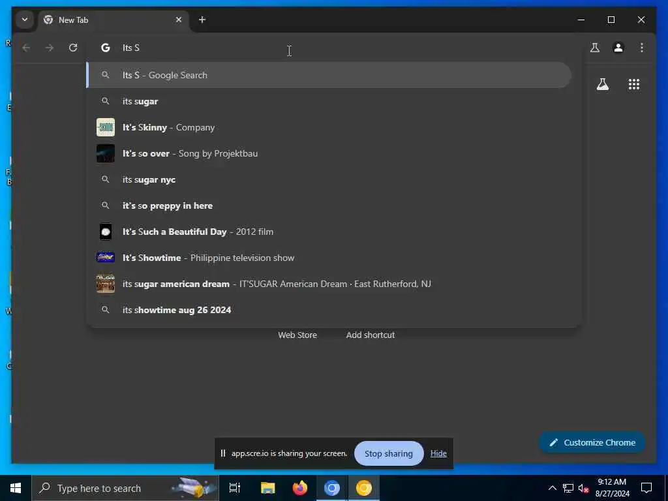Select the 'its sugar' suggestion

[x=329, y=101]
